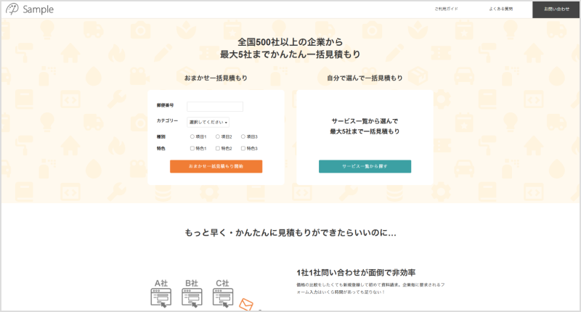Click the C社 browser window illustration
The image size is (581, 312).
pos(223,298)
